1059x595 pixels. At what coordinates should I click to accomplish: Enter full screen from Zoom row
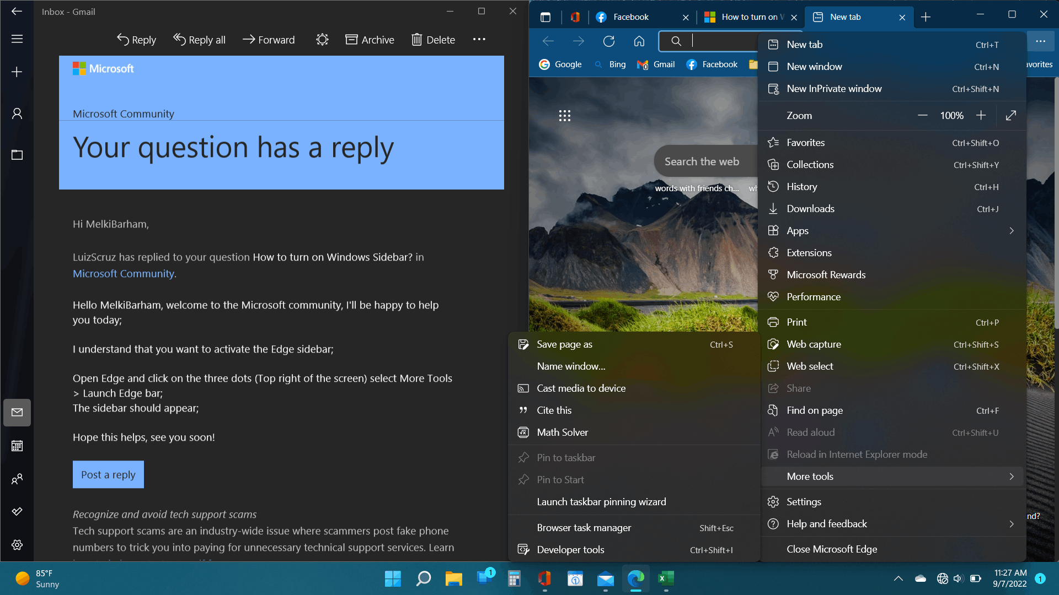1010,115
